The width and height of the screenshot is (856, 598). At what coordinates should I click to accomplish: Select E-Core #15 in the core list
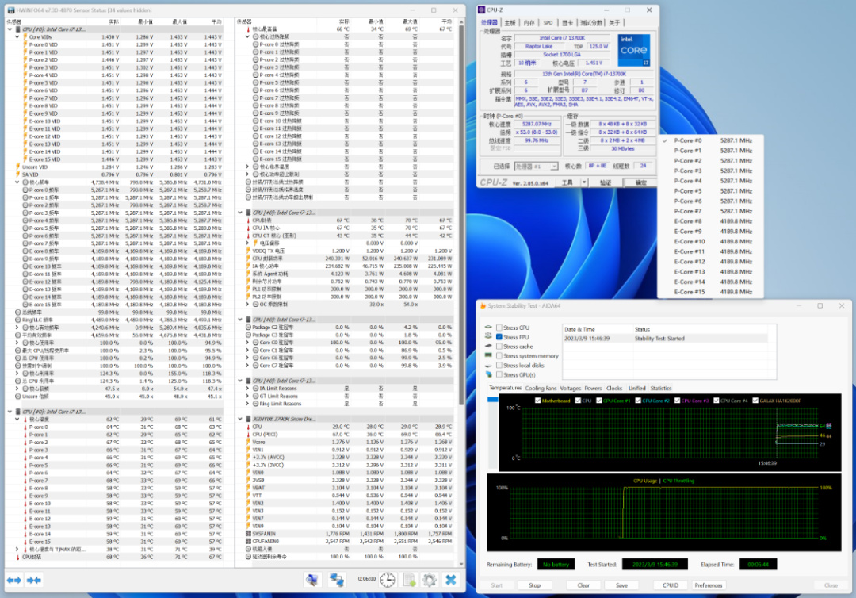(x=689, y=292)
